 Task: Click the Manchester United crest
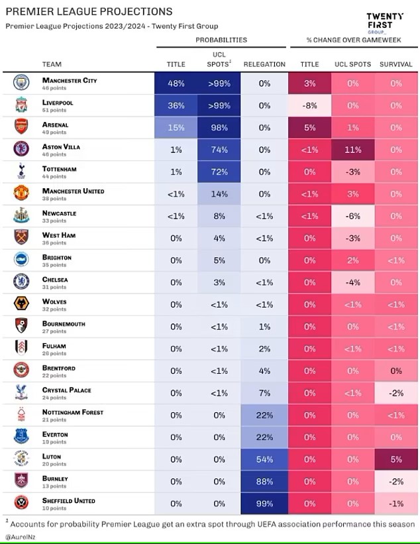coord(21,193)
